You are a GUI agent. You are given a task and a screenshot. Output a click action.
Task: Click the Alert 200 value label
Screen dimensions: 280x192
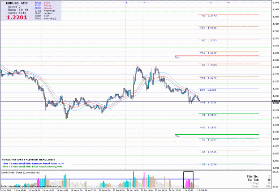click(260, 186)
